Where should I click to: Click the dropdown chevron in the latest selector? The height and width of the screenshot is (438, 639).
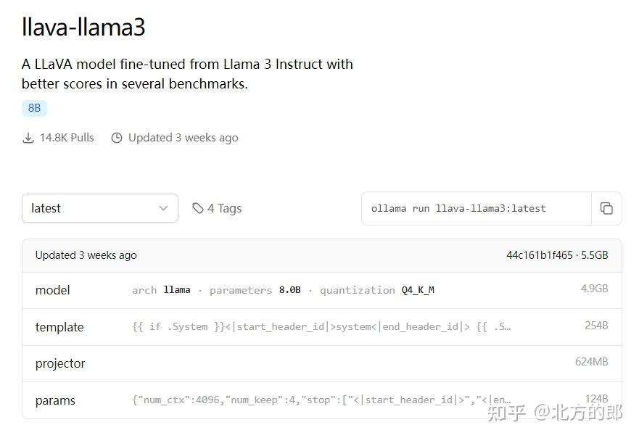point(164,208)
